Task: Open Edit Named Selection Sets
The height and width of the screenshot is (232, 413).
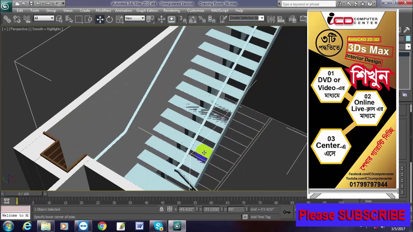Action: coord(223,19)
